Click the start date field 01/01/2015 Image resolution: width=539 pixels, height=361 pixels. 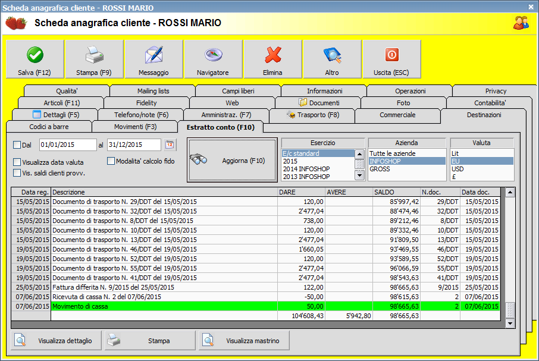coord(67,145)
